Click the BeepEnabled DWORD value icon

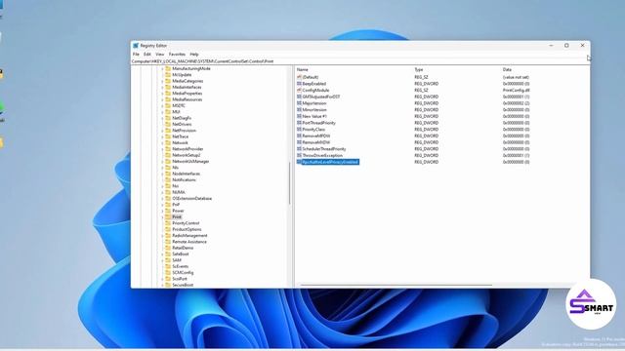(299, 84)
